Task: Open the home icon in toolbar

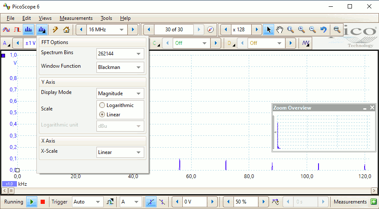Action: pos(66,30)
